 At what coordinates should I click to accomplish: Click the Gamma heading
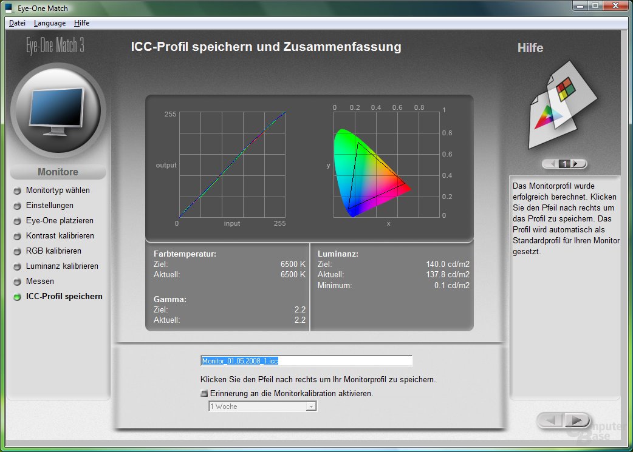coord(170,299)
